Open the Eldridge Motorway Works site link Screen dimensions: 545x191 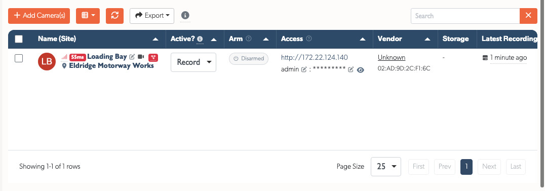coord(111,65)
